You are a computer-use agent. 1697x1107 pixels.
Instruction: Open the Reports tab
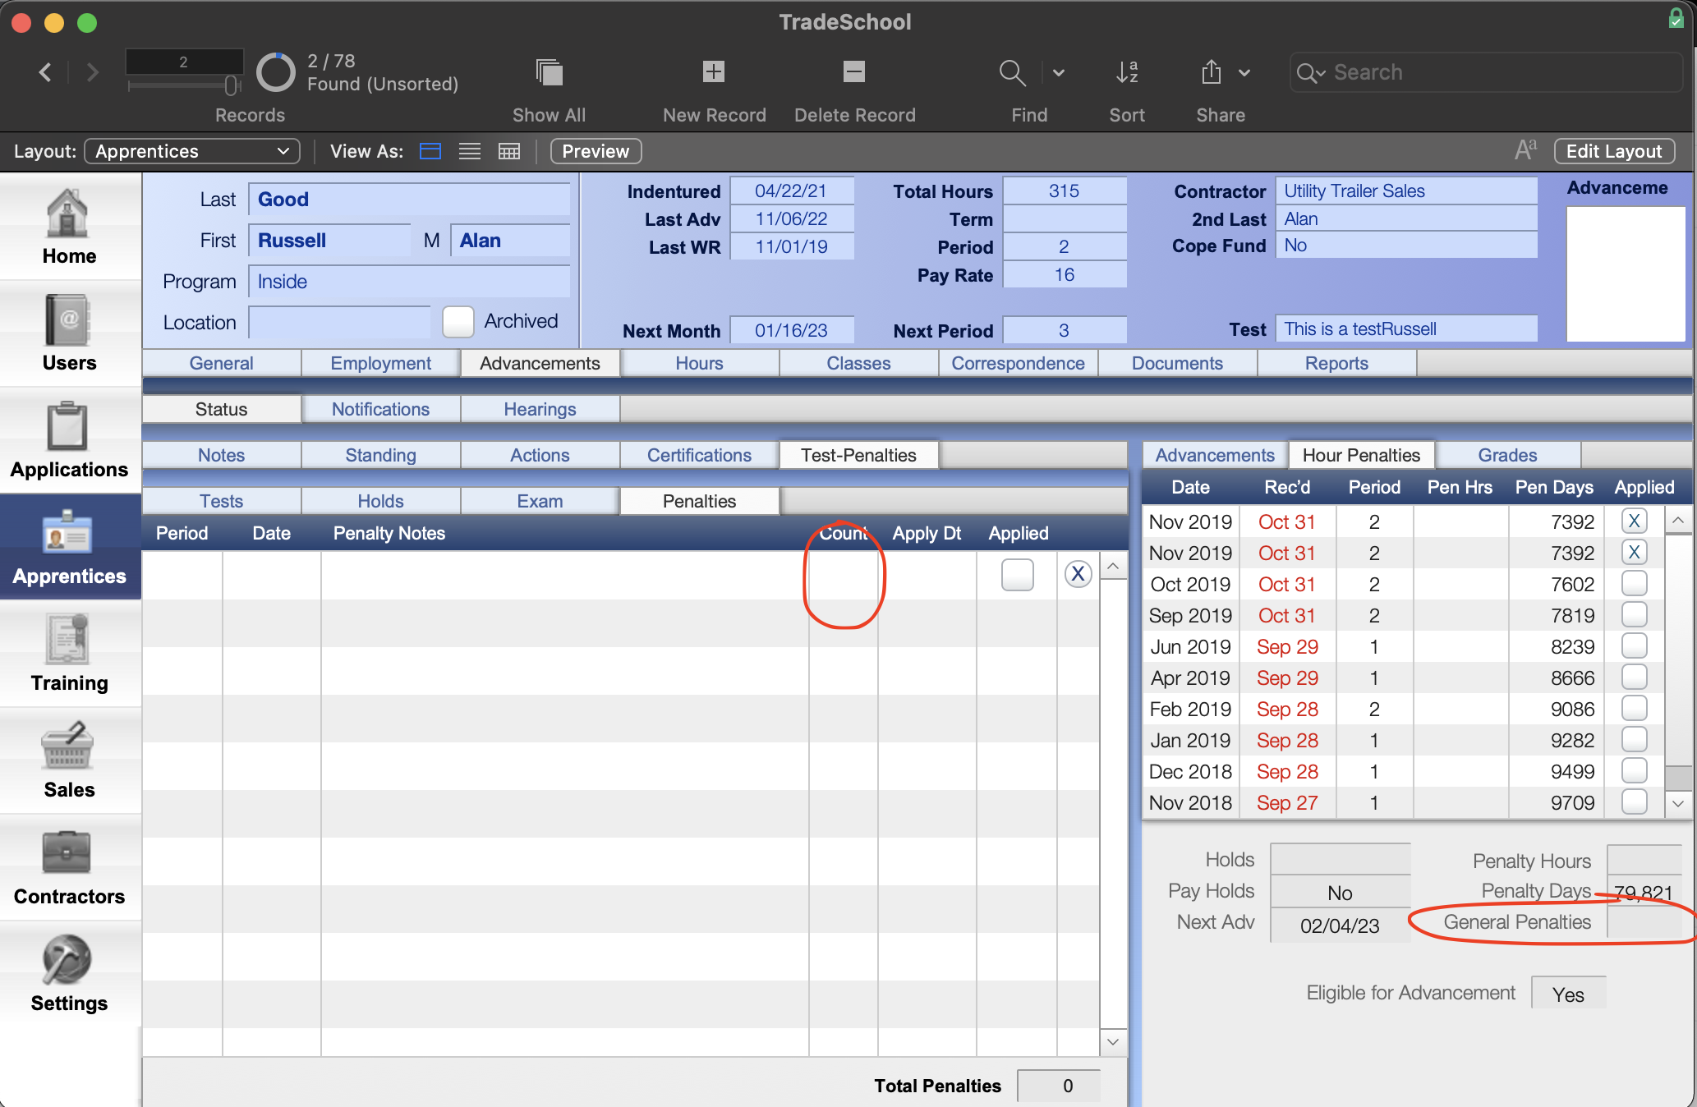pos(1336,363)
